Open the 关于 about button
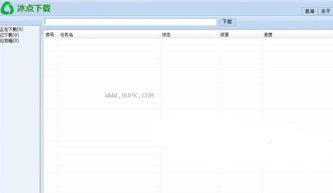 click(325, 11)
